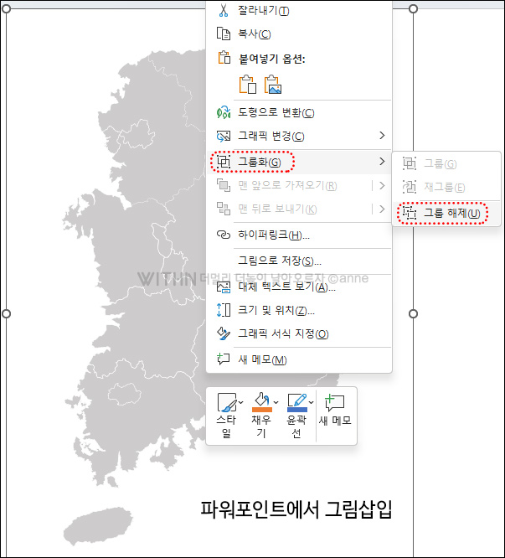Viewport: 505px width, 558px height.
Task: Click the copy icon next to 복사
Action: coord(224,34)
